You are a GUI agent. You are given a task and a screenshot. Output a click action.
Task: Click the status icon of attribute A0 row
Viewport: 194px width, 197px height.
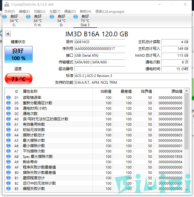[x=8, y=119]
